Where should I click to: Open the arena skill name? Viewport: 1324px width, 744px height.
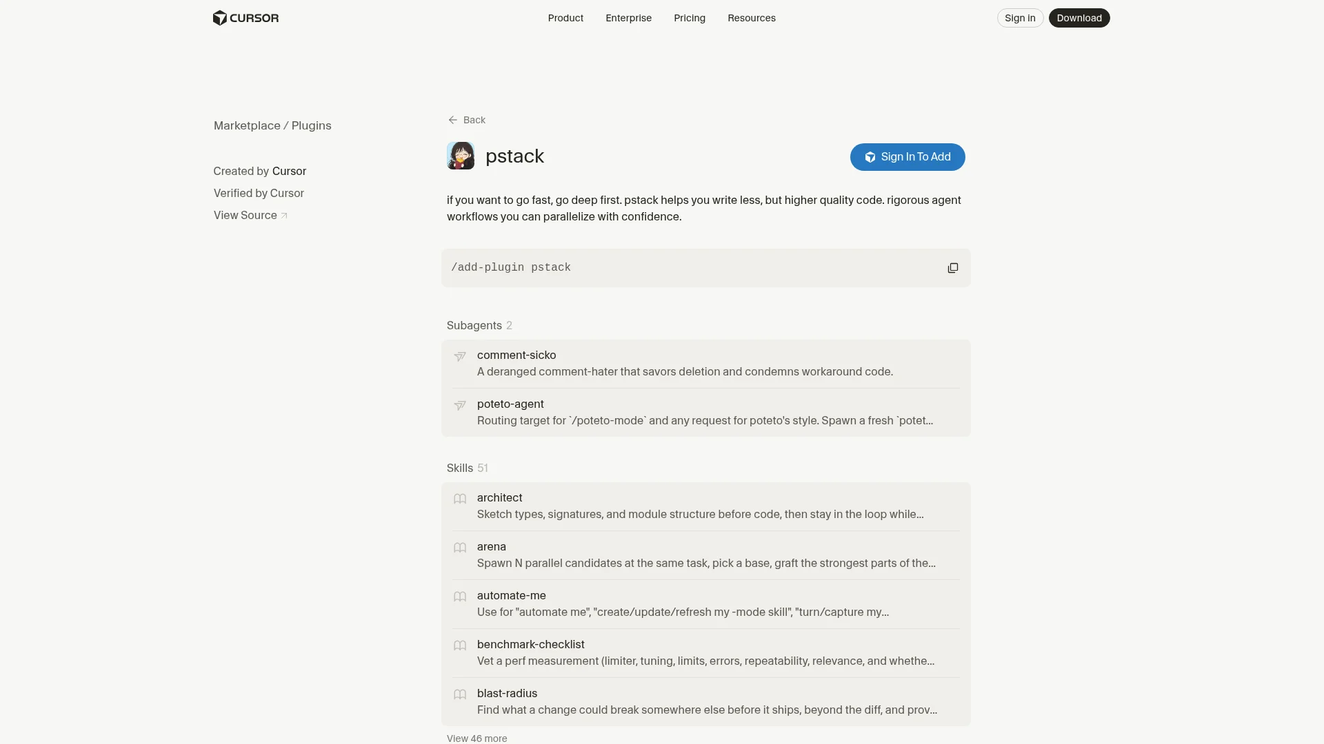click(491, 546)
